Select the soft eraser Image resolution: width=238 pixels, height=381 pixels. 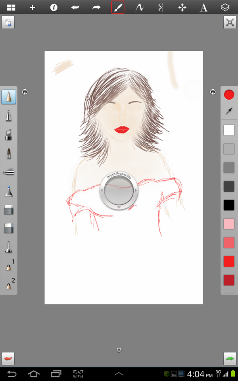click(9, 228)
